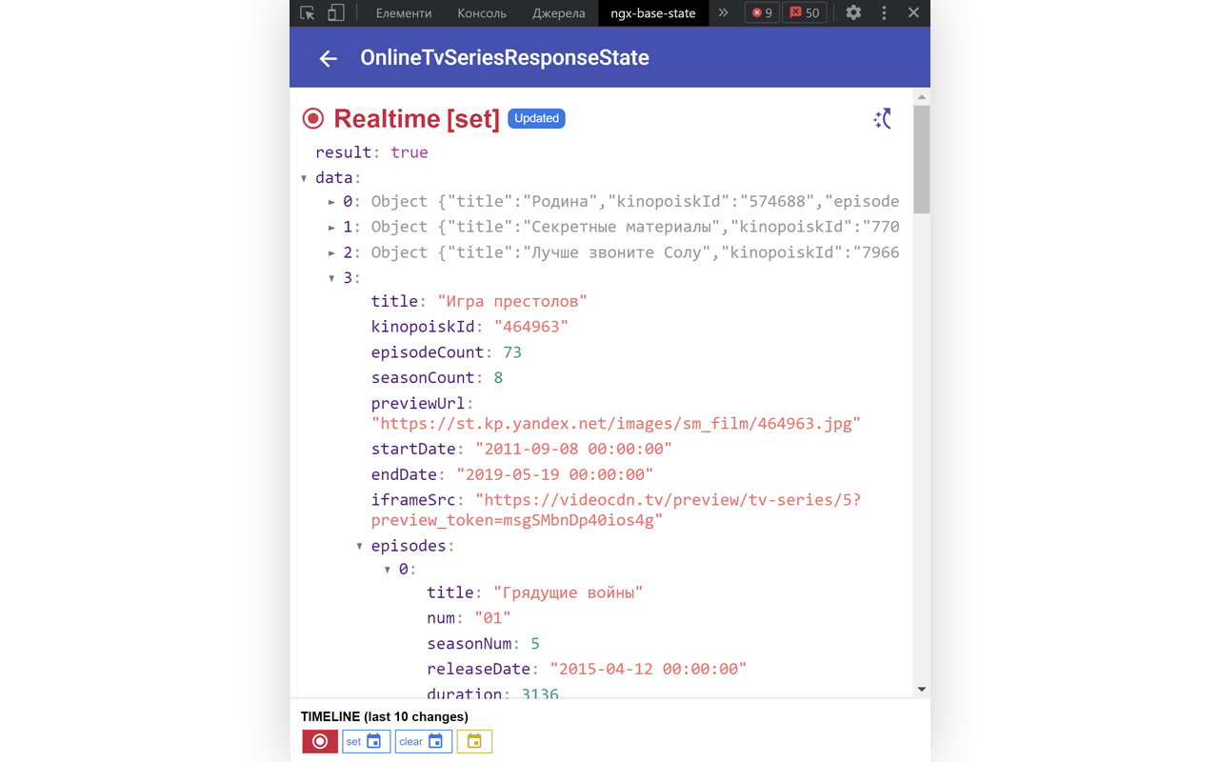Click the scrollbar down arrow
Image resolution: width=1219 pixels, height=762 pixels.
[x=921, y=689]
